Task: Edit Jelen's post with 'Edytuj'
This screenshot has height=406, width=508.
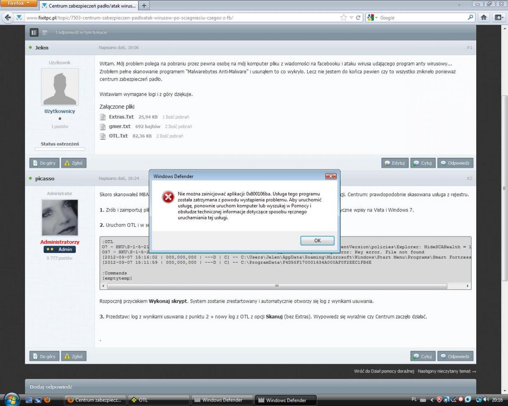Action: pyautogui.click(x=395, y=163)
